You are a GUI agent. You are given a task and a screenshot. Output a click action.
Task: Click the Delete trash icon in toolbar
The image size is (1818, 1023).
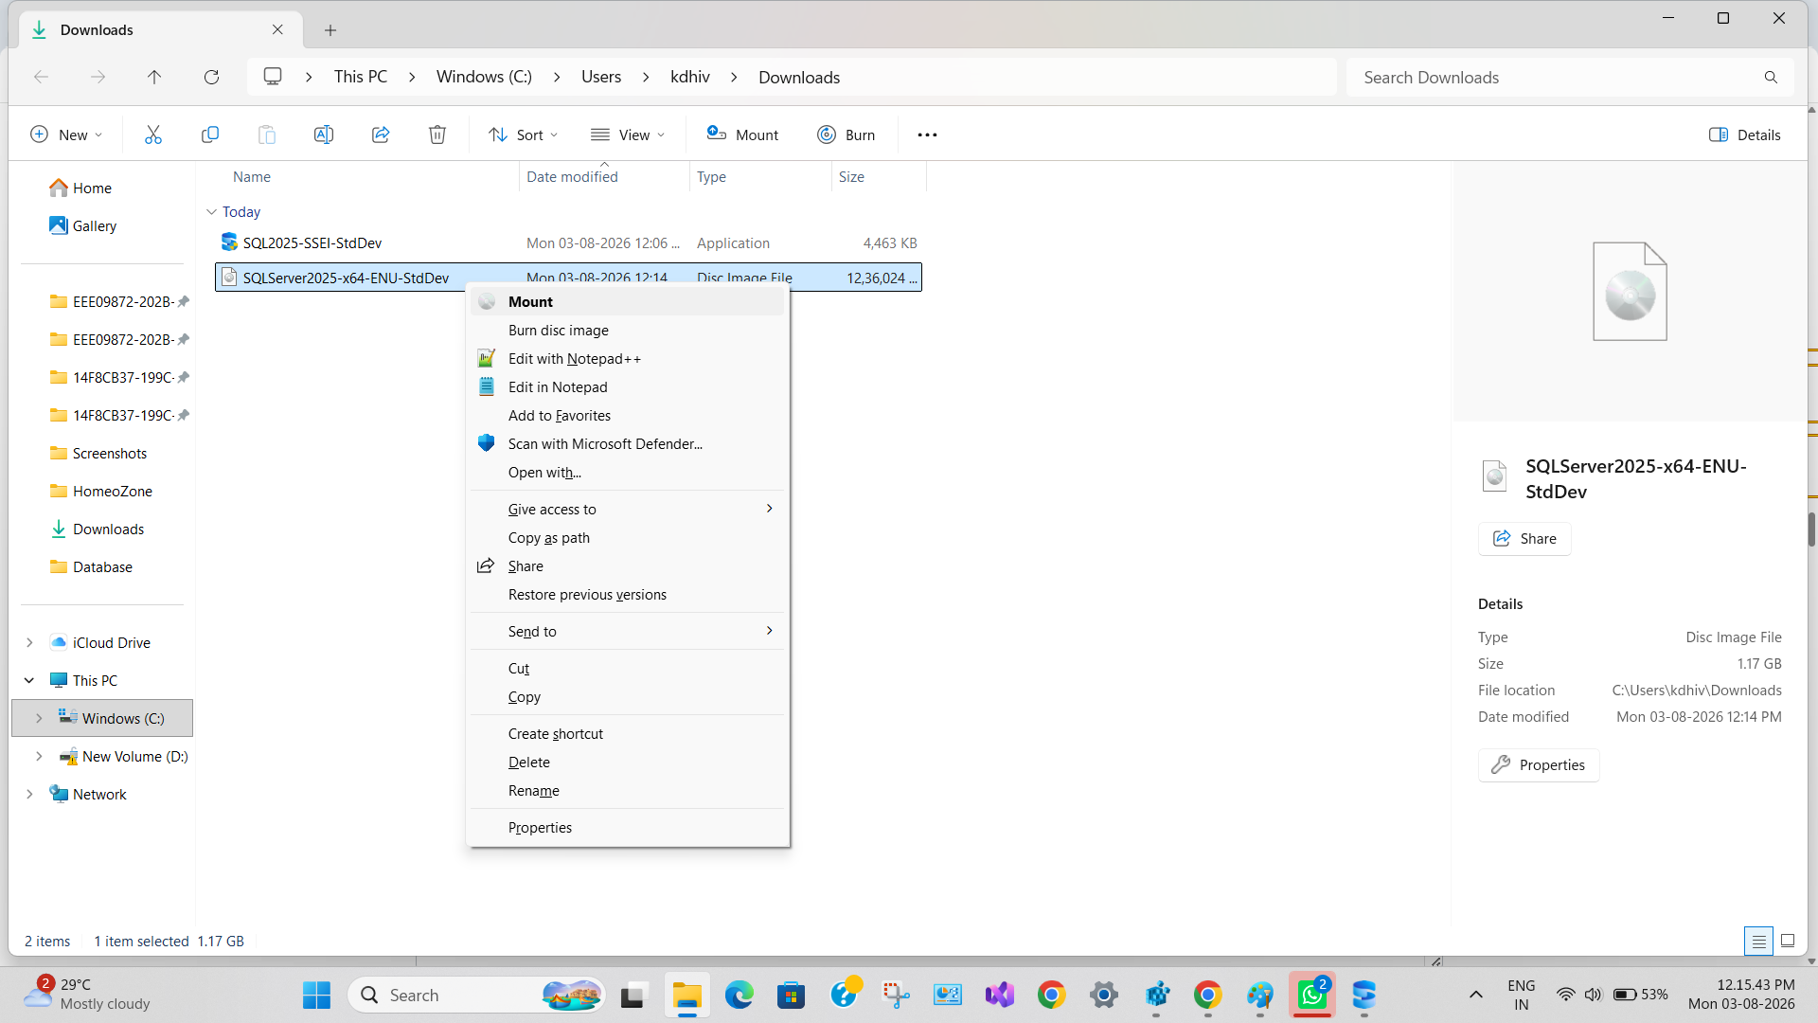[x=437, y=135]
